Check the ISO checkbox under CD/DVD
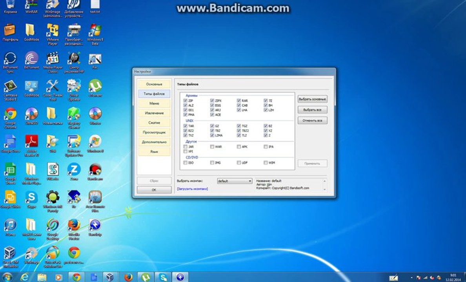This screenshot has height=282, width=466. [186, 163]
